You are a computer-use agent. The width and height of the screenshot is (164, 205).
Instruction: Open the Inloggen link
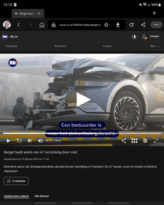point(155,36)
